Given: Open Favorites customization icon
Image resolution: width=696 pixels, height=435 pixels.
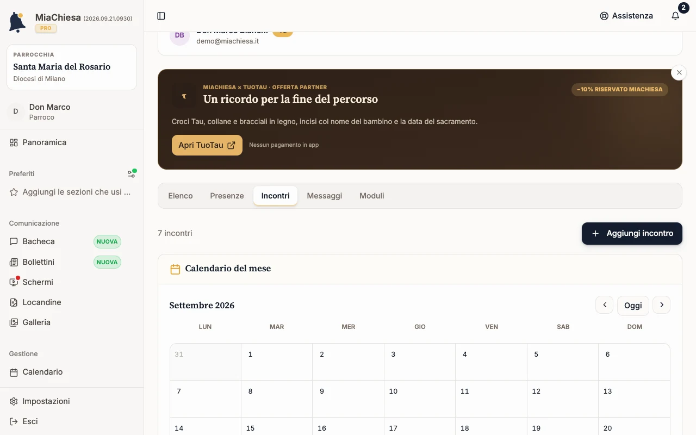Looking at the screenshot, I should click(x=132, y=173).
